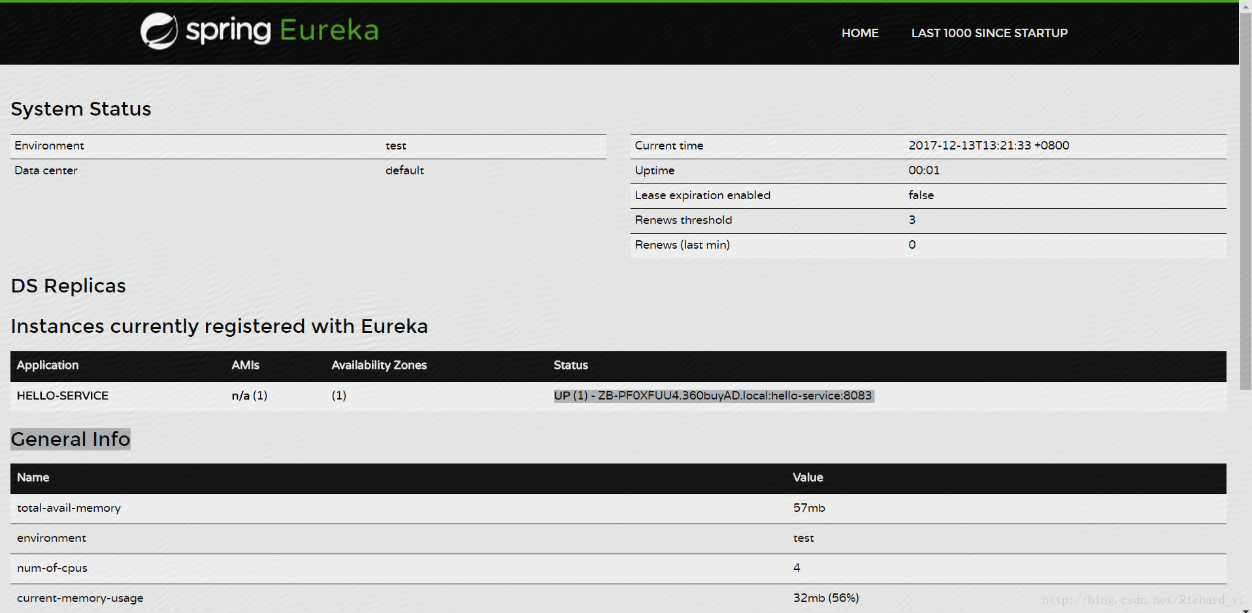Click the AMIs column header
The width and height of the screenshot is (1252, 613).
(246, 366)
